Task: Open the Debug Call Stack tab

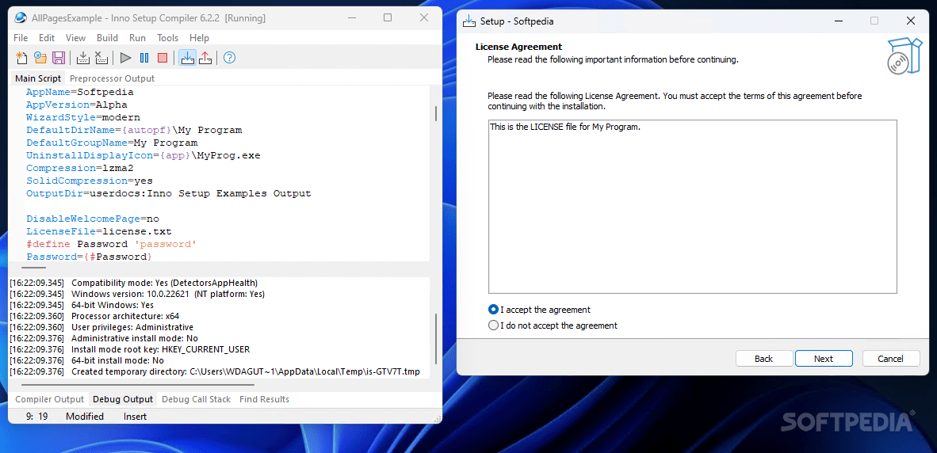Action: coord(196,399)
